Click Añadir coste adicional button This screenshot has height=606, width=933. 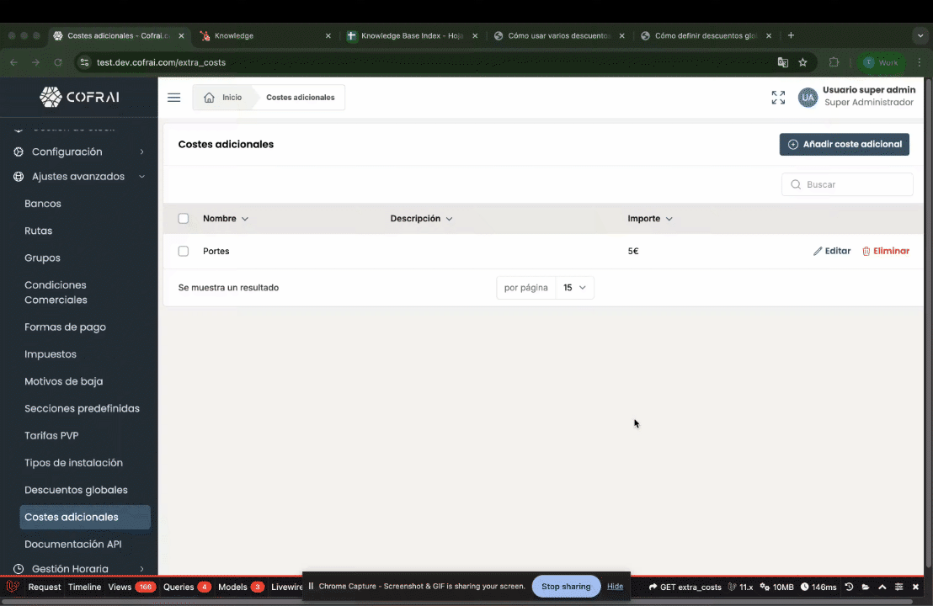[x=844, y=145]
